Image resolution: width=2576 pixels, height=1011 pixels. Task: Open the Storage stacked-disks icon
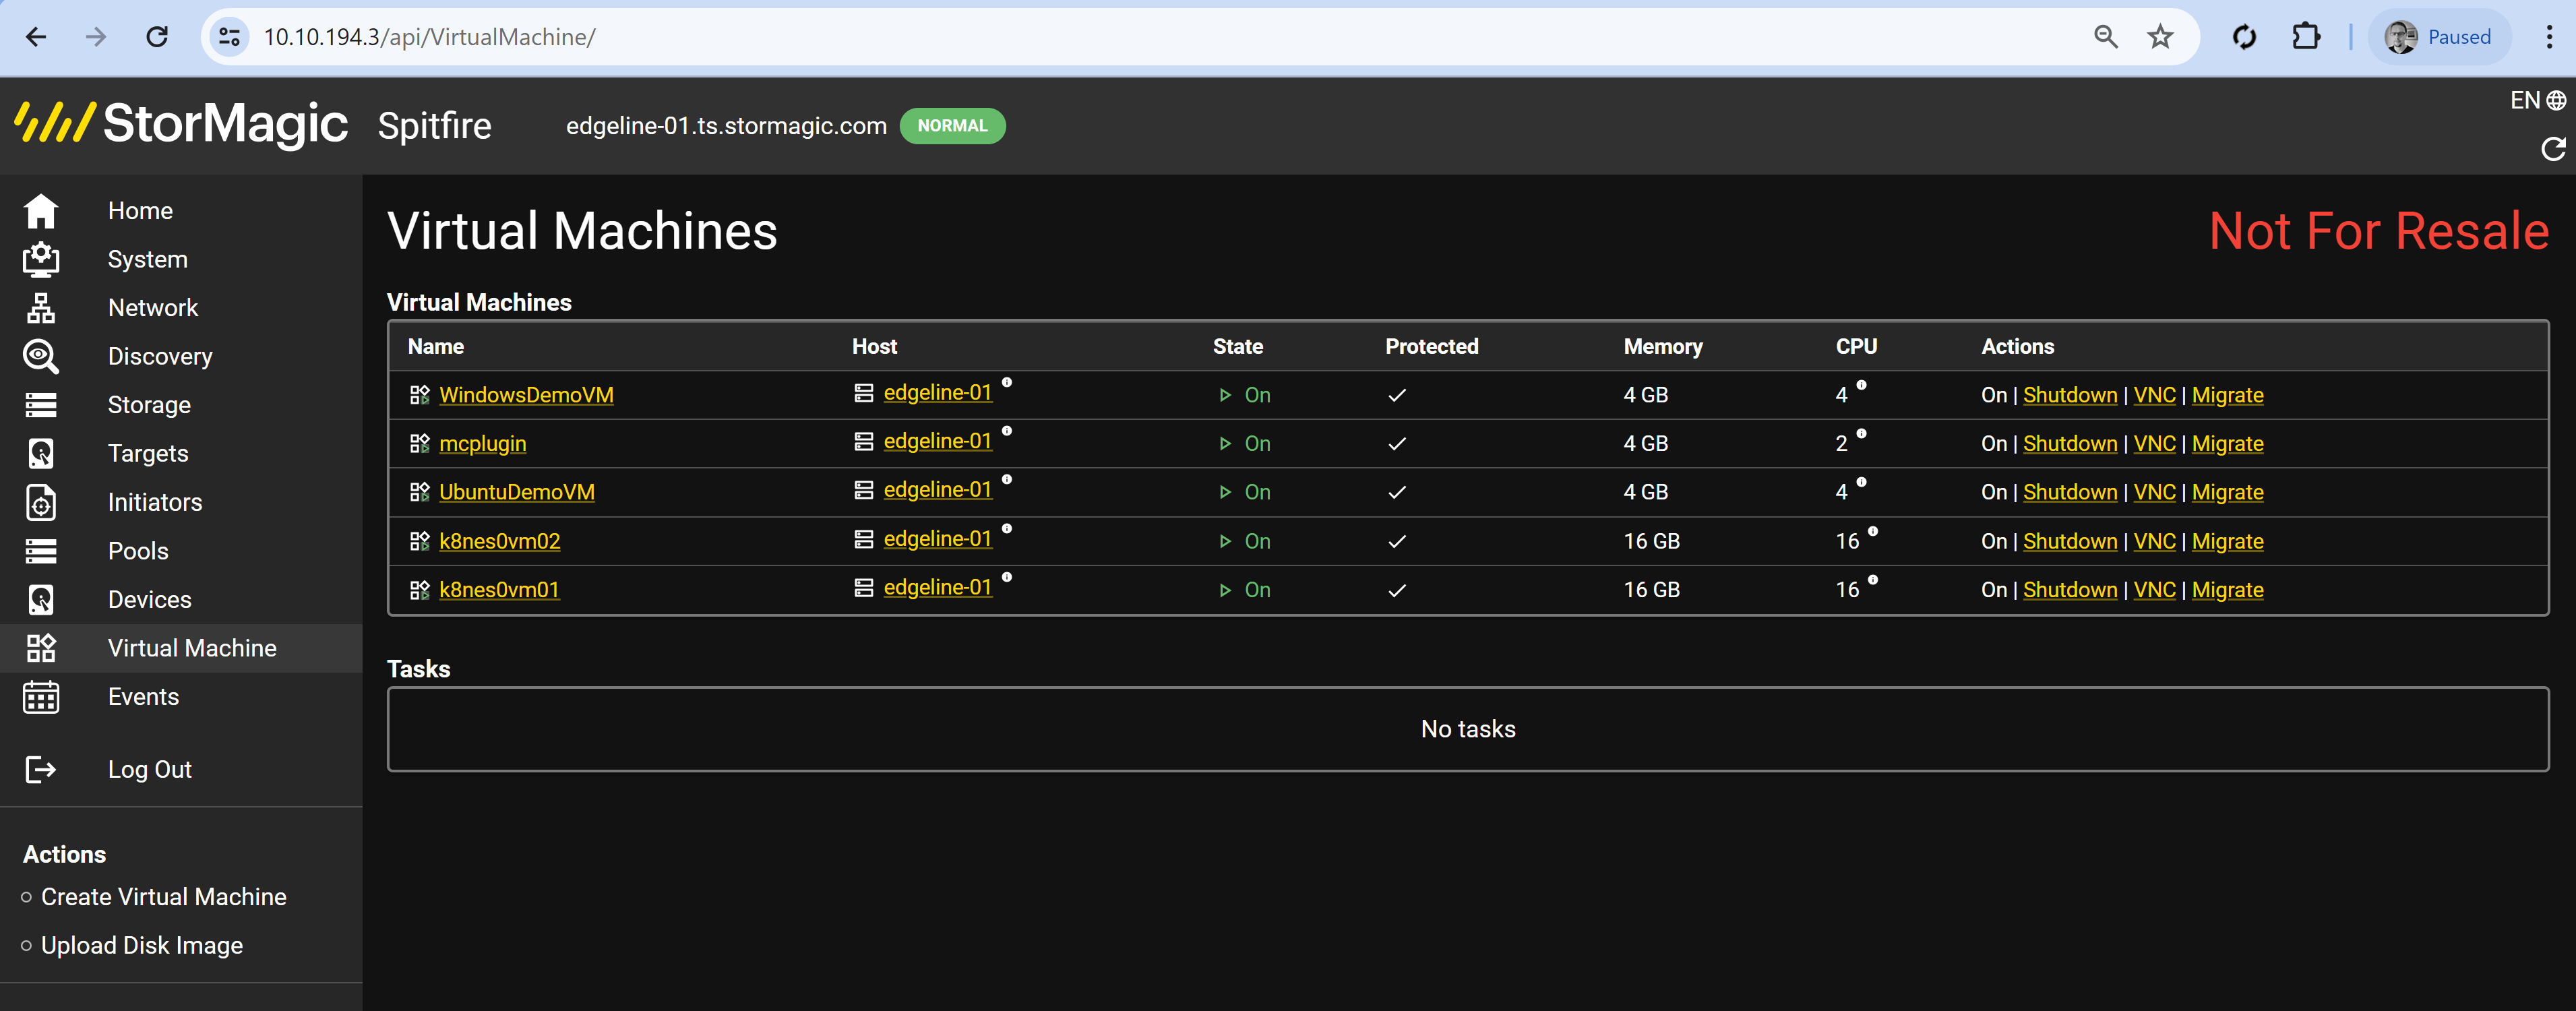point(41,405)
